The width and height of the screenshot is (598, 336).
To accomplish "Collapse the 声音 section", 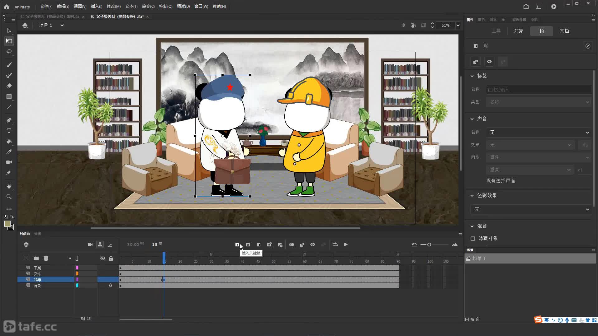I will (x=472, y=119).
